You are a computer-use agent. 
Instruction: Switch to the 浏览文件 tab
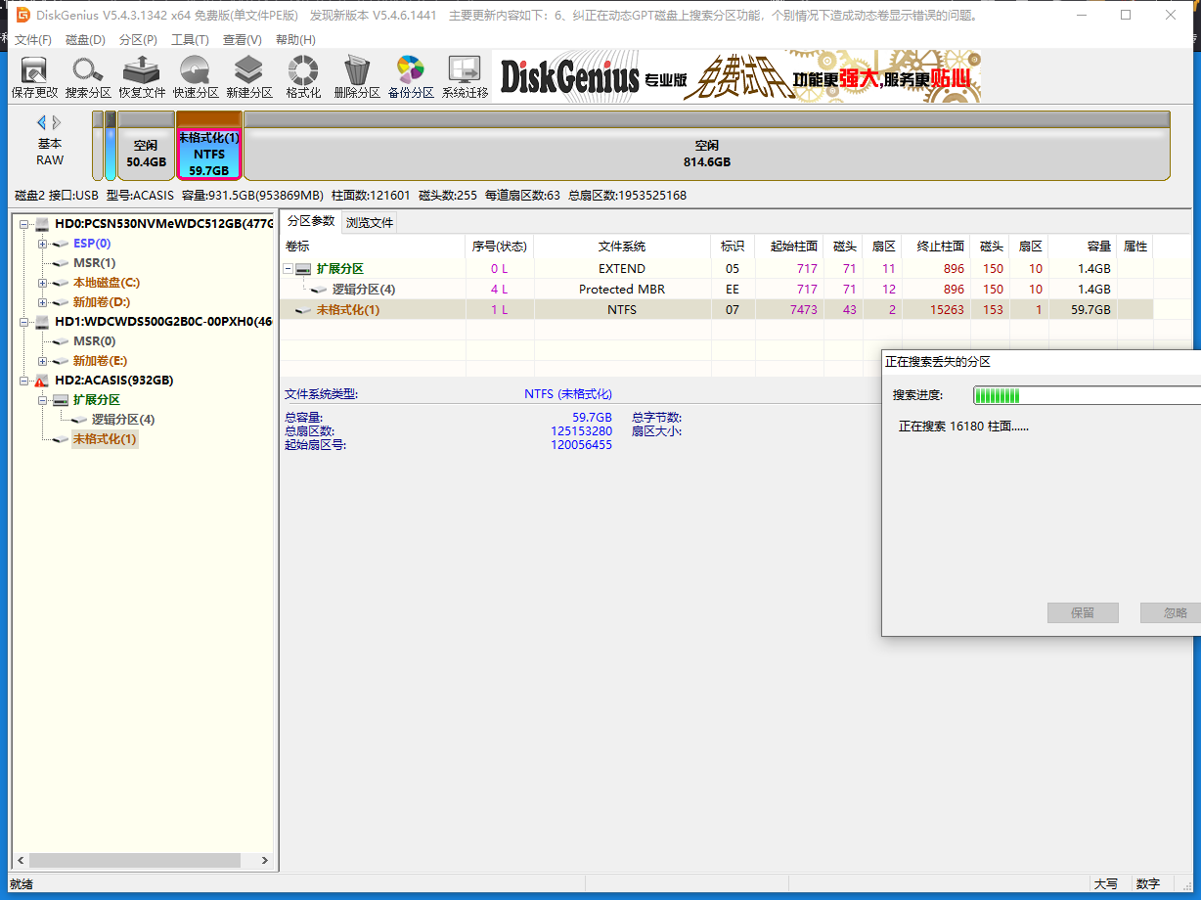(x=369, y=222)
